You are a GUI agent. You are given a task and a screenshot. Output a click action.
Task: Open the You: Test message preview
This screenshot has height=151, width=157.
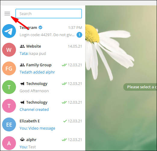(28, 147)
